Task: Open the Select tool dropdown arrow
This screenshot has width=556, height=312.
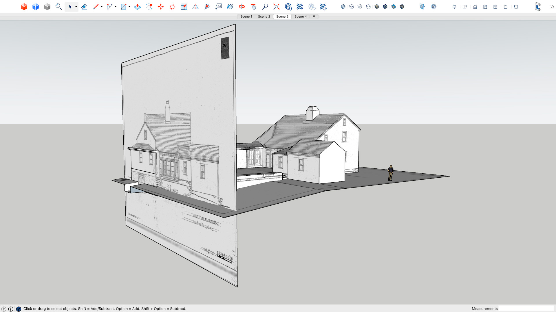Action: (x=76, y=7)
